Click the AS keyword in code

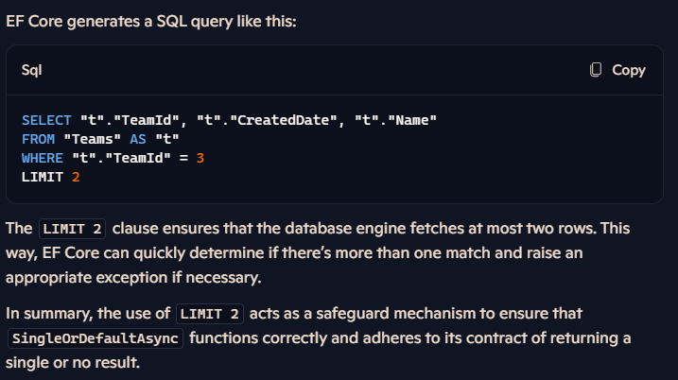coord(138,139)
